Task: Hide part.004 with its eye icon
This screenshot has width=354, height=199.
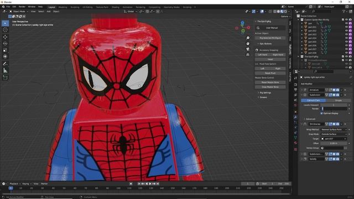Action: pos(347,38)
